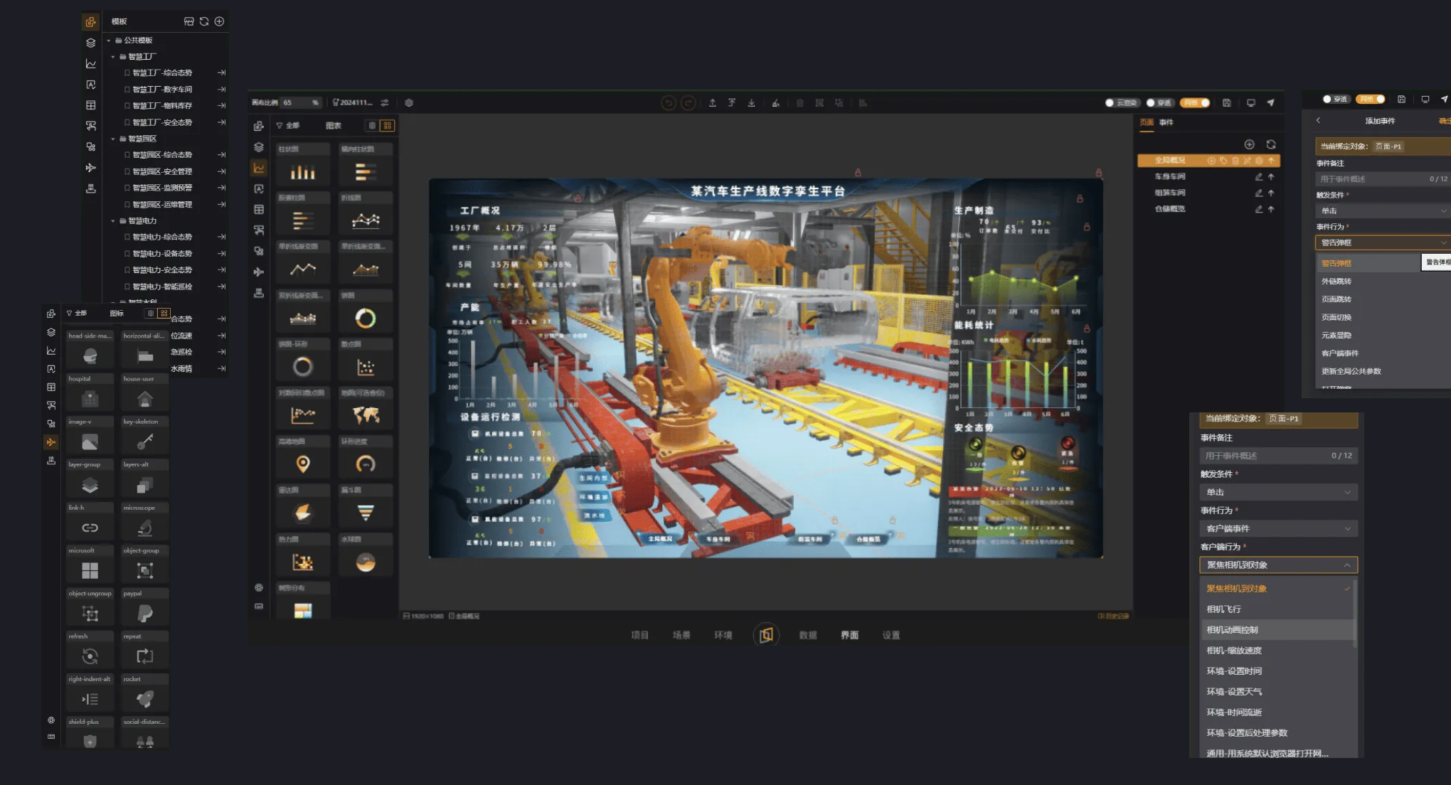Switch to the 数据 tab in the bottom navigation

(x=808, y=635)
